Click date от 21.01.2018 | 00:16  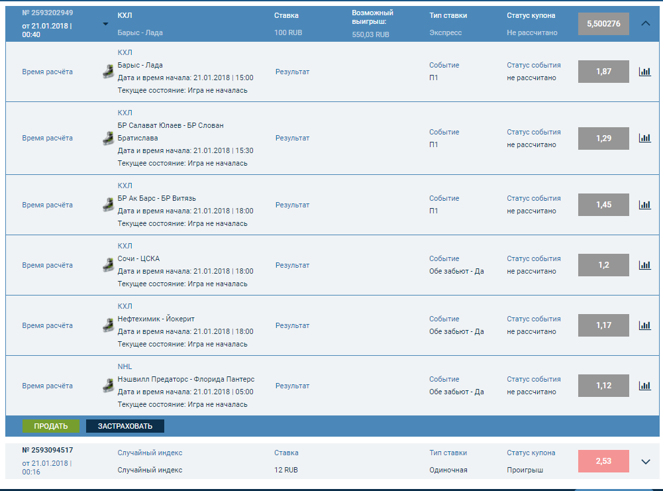tap(47, 467)
